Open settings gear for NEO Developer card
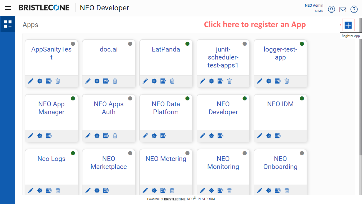 [x=211, y=136]
